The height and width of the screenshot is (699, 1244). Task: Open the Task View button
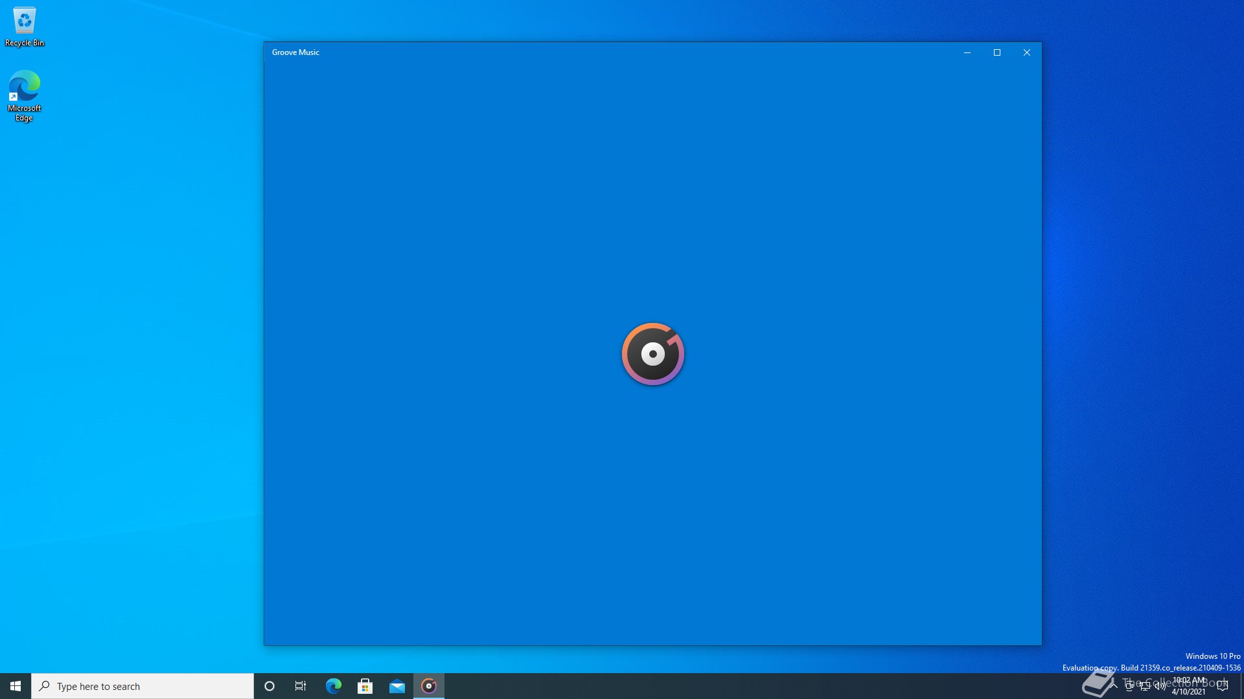tap(301, 686)
